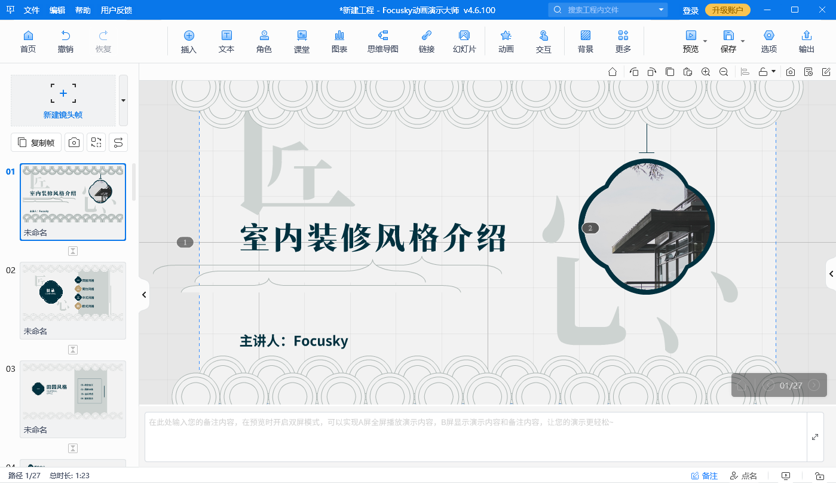Click the 输出 export button
This screenshot has height=483, width=836.
coord(807,42)
